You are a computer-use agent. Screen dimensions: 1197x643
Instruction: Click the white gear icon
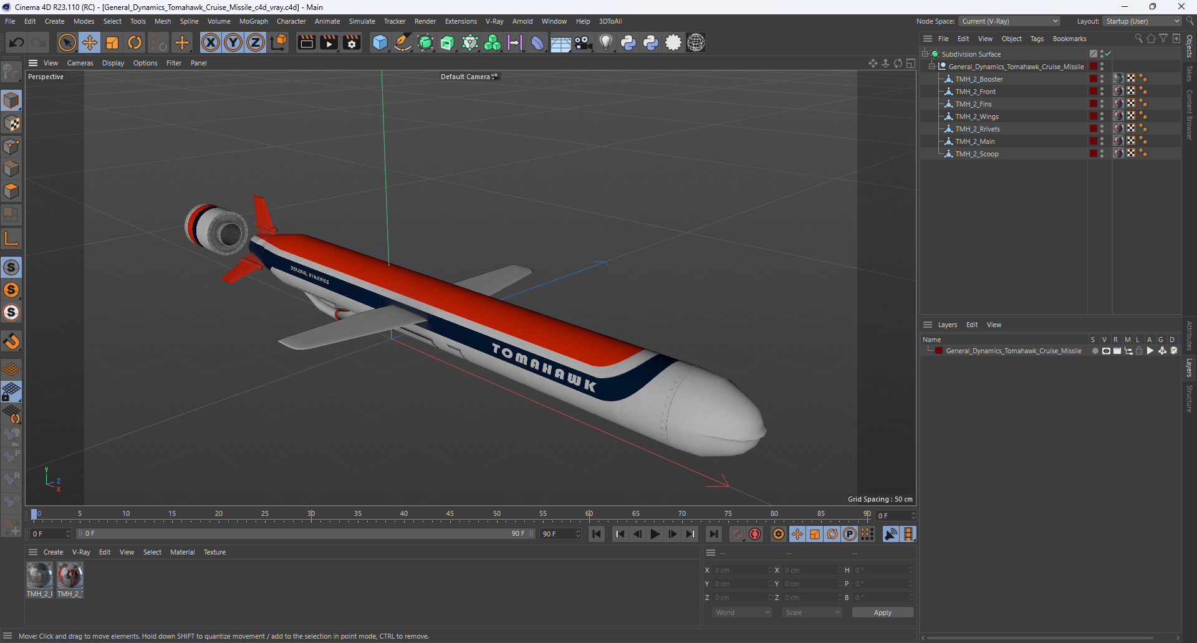[x=673, y=42]
